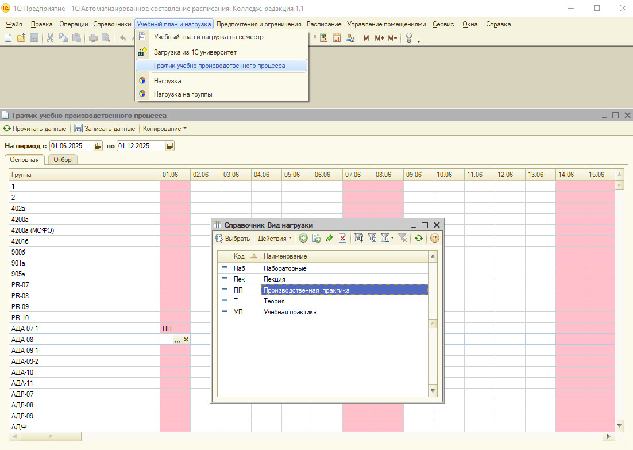The width and height of the screenshot is (633, 450).
Task: Click the Copy icon in main toolbar
Action: click(x=63, y=38)
